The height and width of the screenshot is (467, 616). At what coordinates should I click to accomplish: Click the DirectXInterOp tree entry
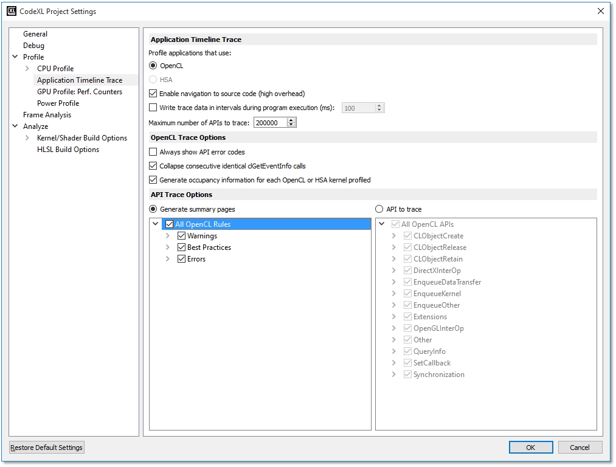pos(437,271)
